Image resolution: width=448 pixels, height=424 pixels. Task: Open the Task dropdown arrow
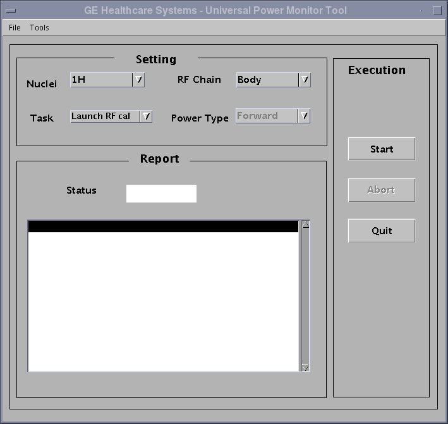coord(146,116)
